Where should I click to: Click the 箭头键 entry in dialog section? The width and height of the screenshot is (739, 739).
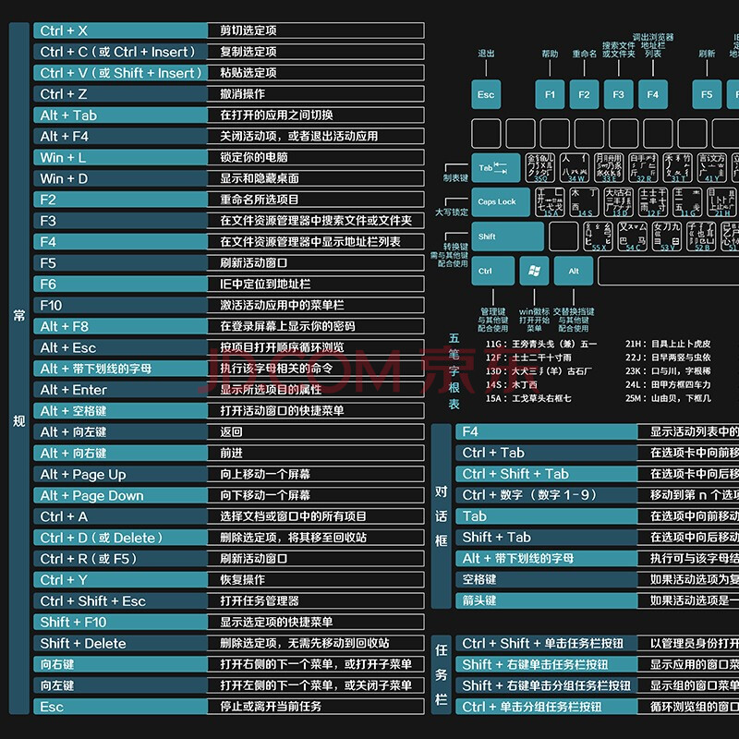[547, 600]
